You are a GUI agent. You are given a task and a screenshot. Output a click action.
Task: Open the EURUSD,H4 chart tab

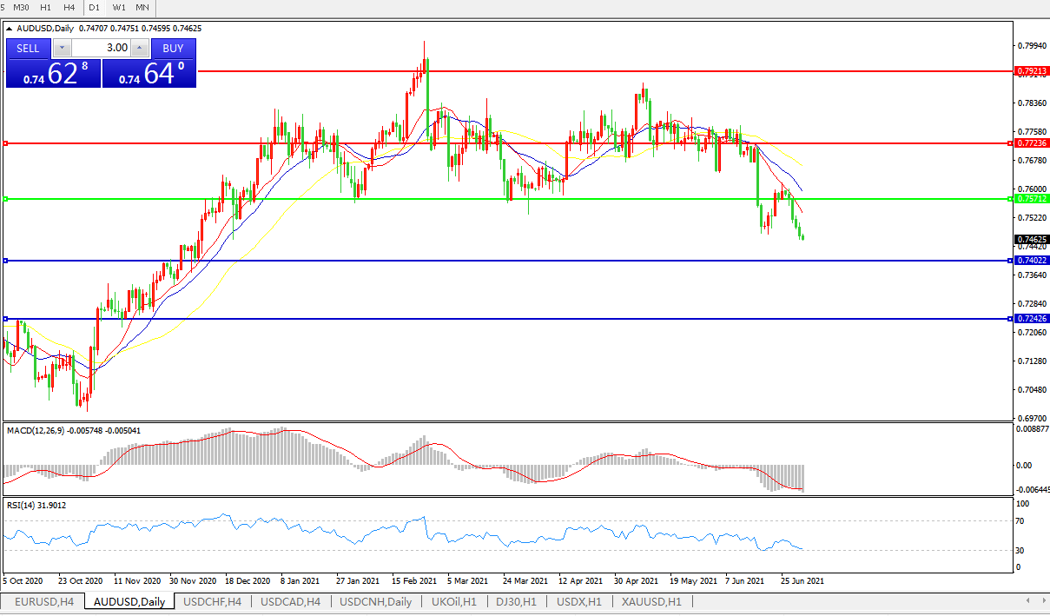point(43,601)
